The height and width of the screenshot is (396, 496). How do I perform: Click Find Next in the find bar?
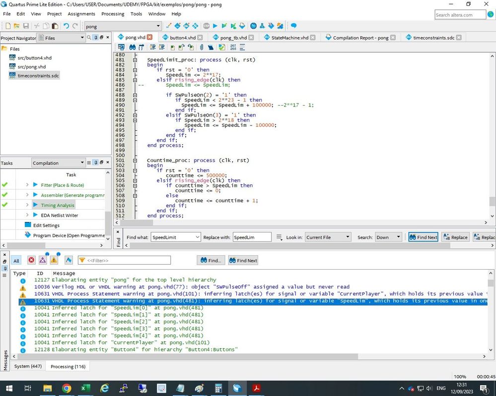[x=423, y=237]
